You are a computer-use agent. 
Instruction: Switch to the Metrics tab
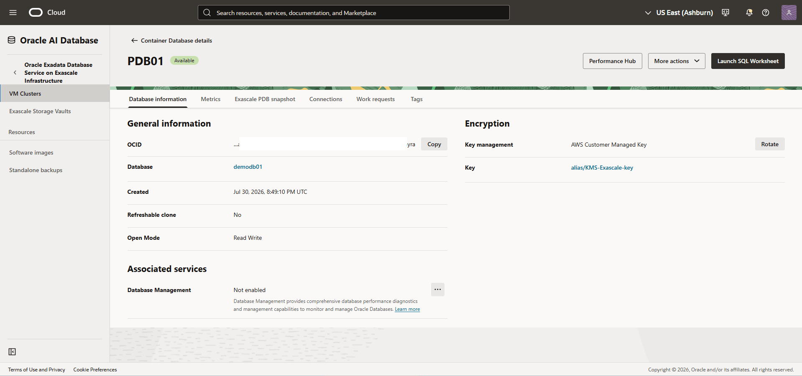point(210,99)
